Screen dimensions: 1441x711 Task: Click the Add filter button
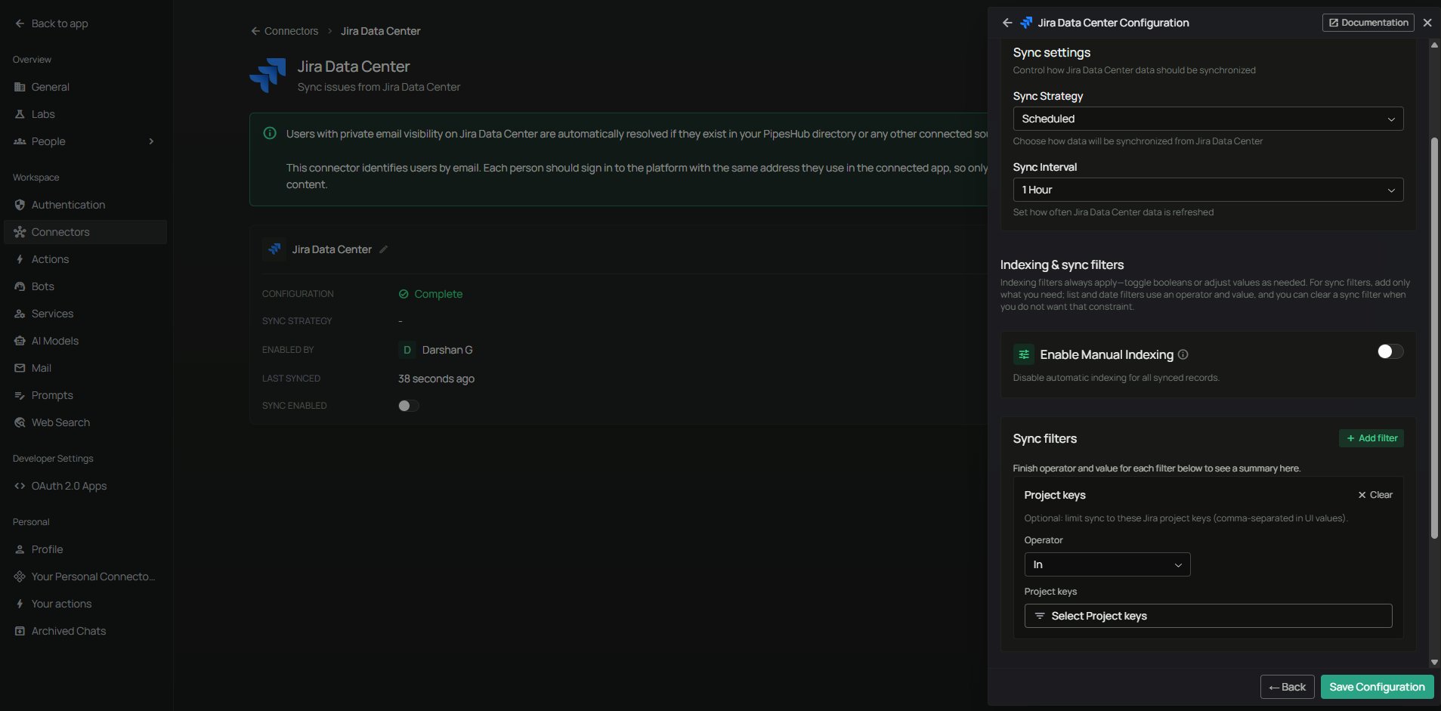pos(1371,438)
